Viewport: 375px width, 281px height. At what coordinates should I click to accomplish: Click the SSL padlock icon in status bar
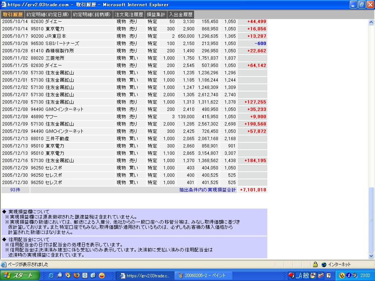coord(315,265)
